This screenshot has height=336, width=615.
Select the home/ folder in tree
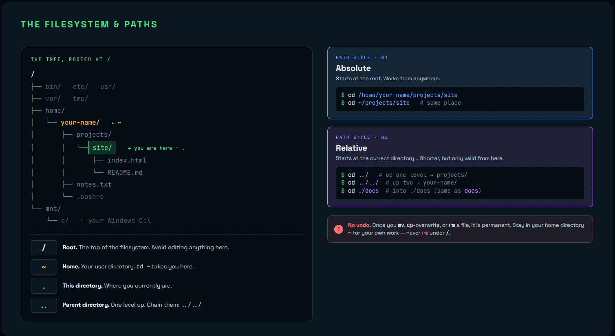pos(55,111)
